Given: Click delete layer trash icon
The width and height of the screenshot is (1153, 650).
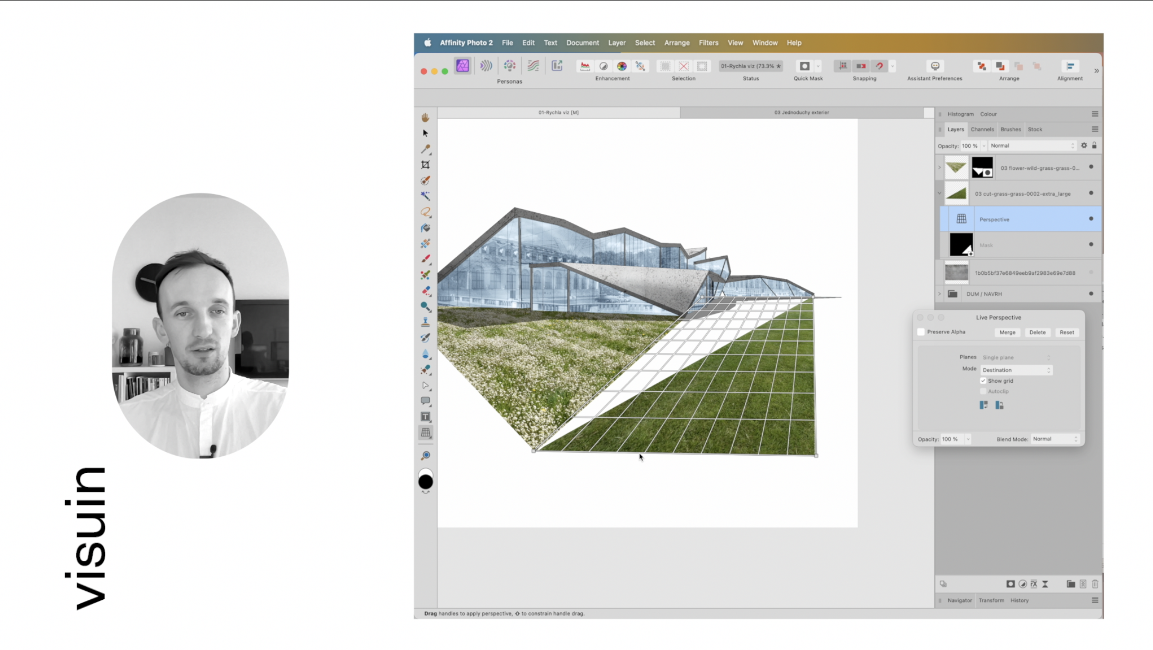Looking at the screenshot, I should [x=1095, y=584].
